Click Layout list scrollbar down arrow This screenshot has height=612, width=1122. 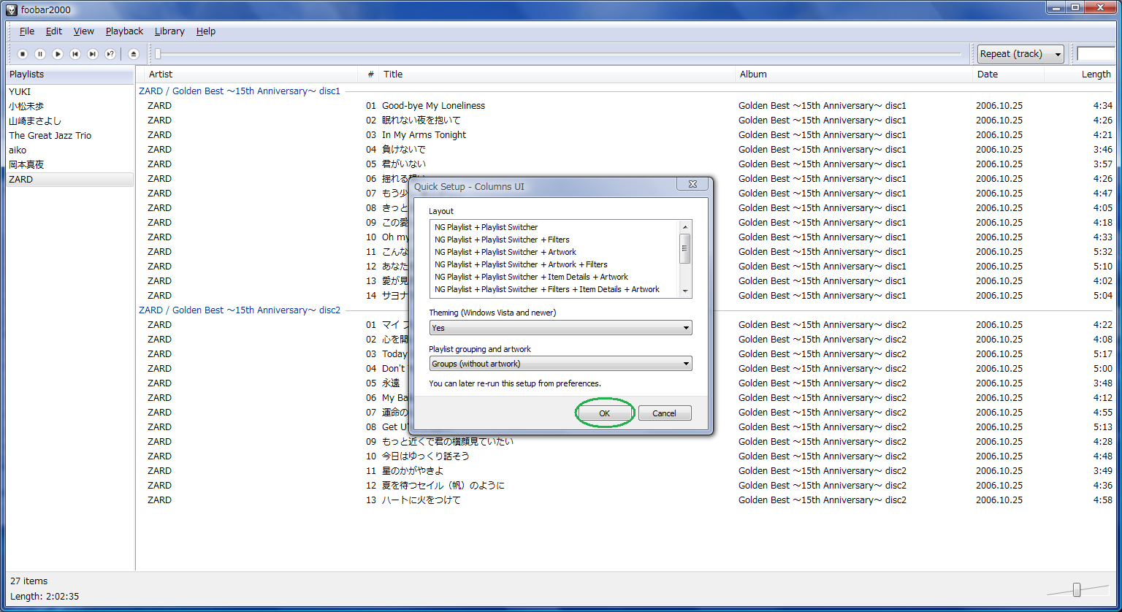(x=685, y=291)
